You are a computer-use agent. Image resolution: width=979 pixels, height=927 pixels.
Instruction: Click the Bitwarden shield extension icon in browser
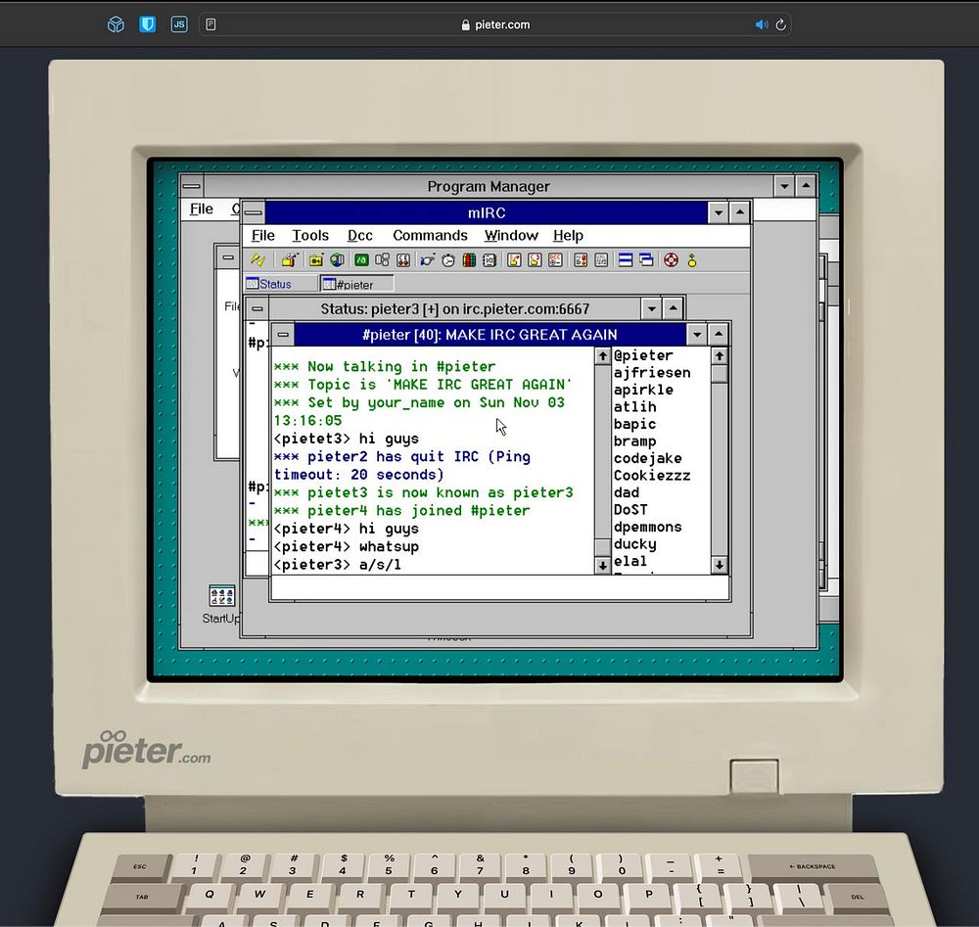(x=148, y=24)
